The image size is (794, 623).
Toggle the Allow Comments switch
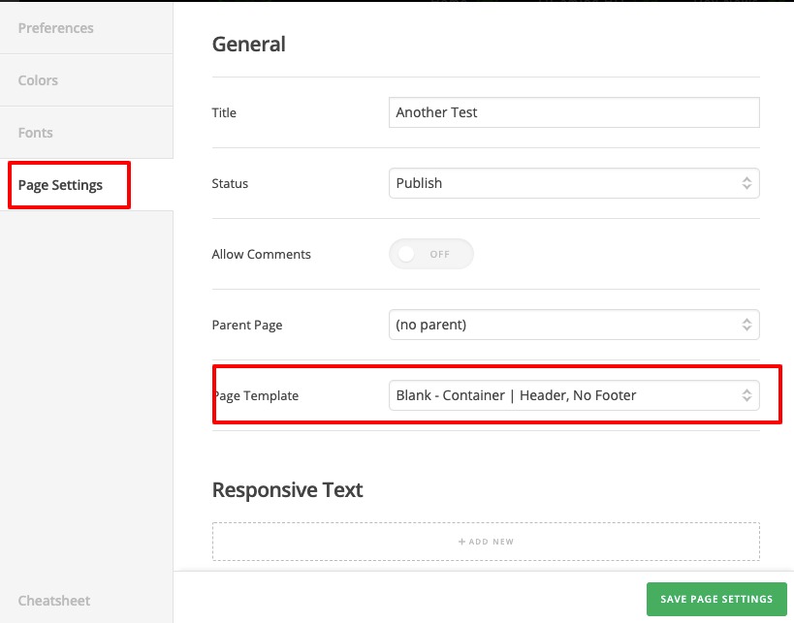tap(430, 254)
